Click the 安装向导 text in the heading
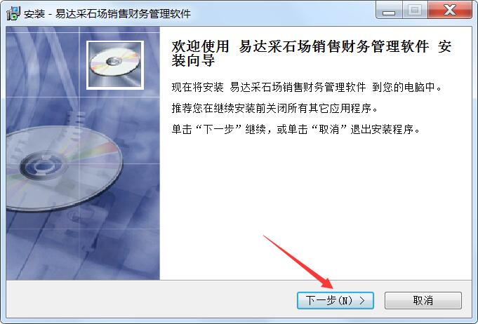This screenshot has width=478, height=324. [x=193, y=60]
